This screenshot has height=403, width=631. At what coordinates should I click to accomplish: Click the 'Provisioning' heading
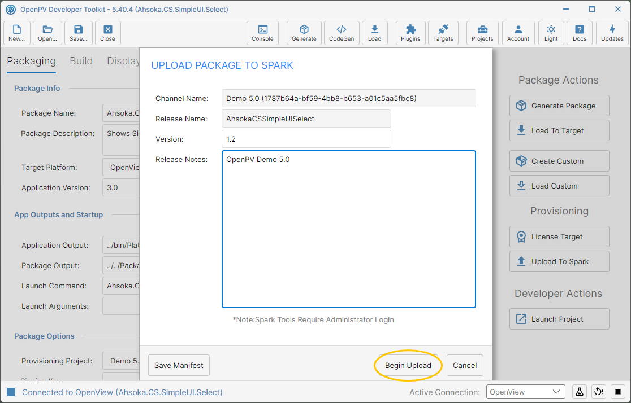559,211
